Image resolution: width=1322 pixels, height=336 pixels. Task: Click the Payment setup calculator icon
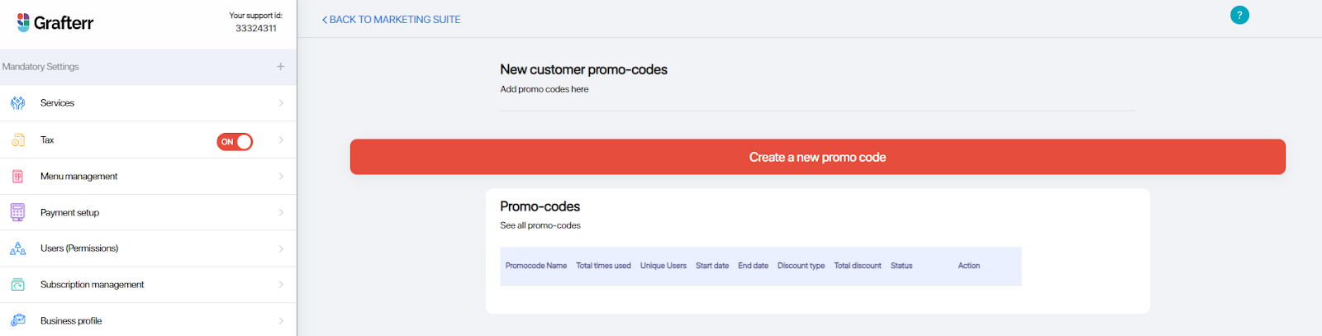[17, 212]
